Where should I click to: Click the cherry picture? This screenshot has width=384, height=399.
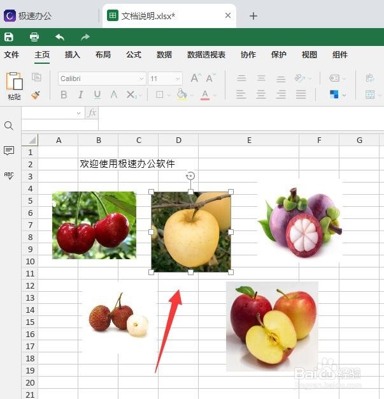pyautogui.click(x=94, y=225)
